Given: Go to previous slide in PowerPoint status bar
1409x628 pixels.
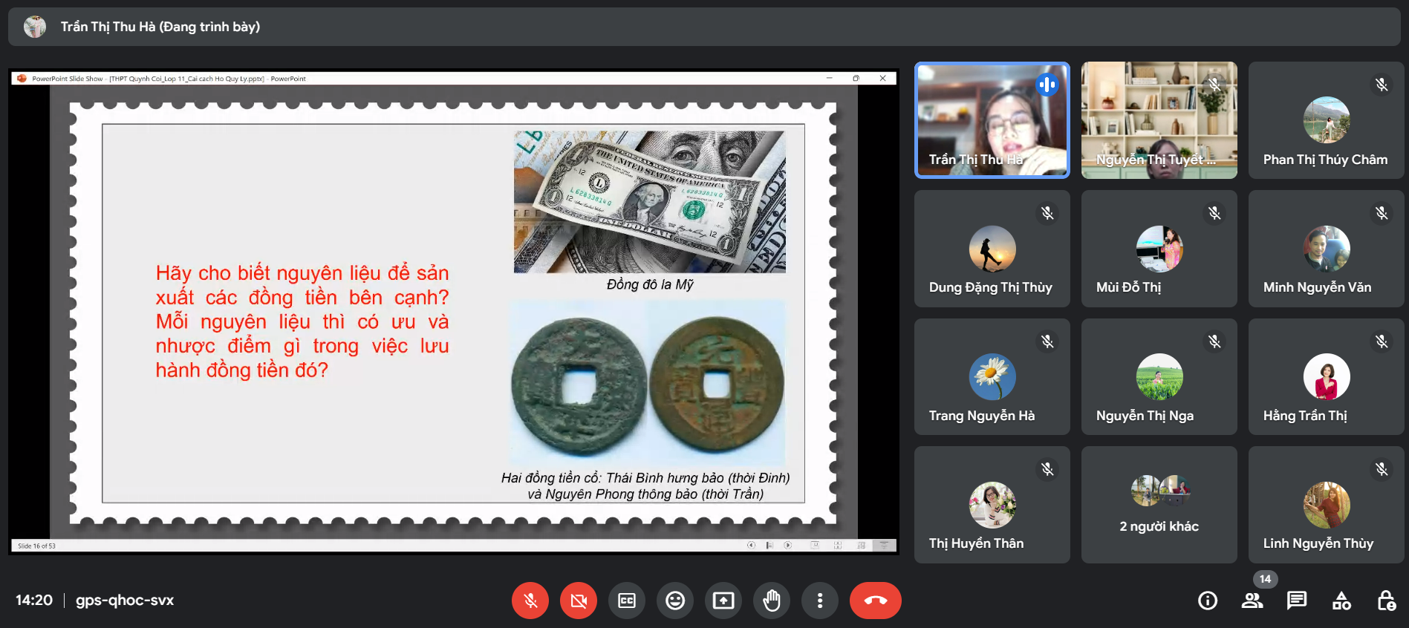Looking at the screenshot, I should point(751,546).
